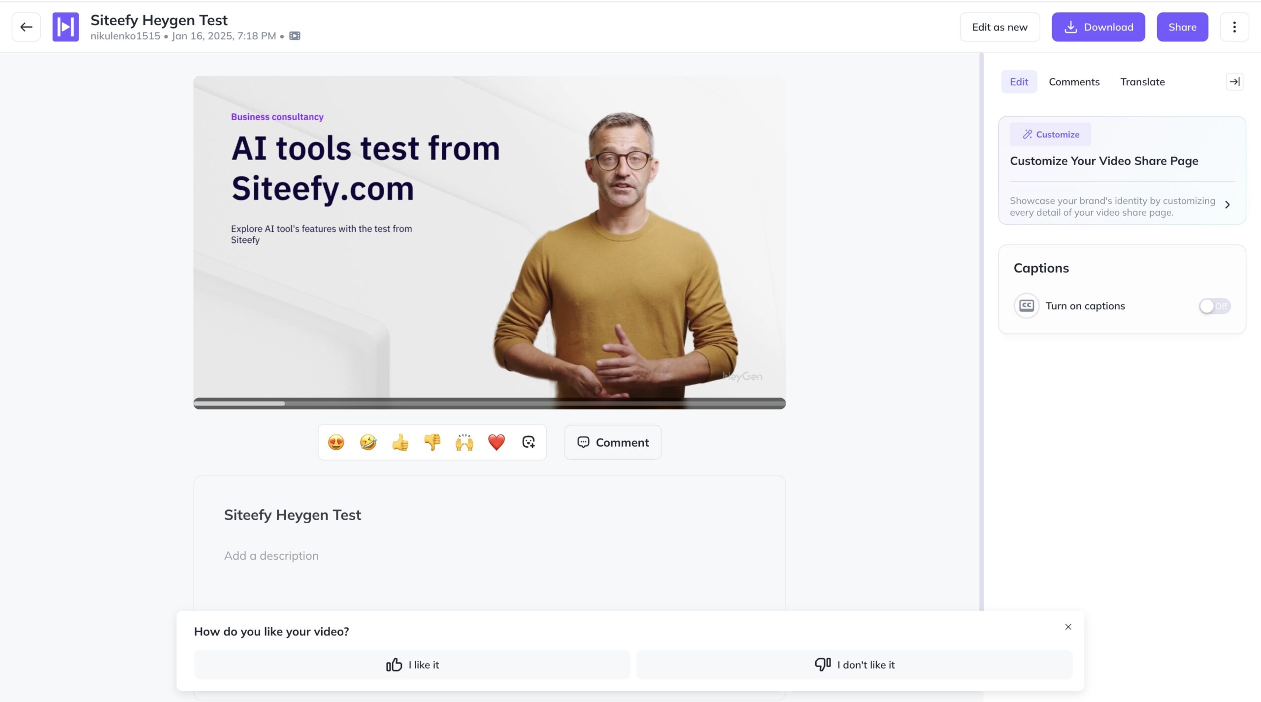The height and width of the screenshot is (702, 1261).
Task: Dismiss the video feedback popup
Action: pyautogui.click(x=1068, y=627)
